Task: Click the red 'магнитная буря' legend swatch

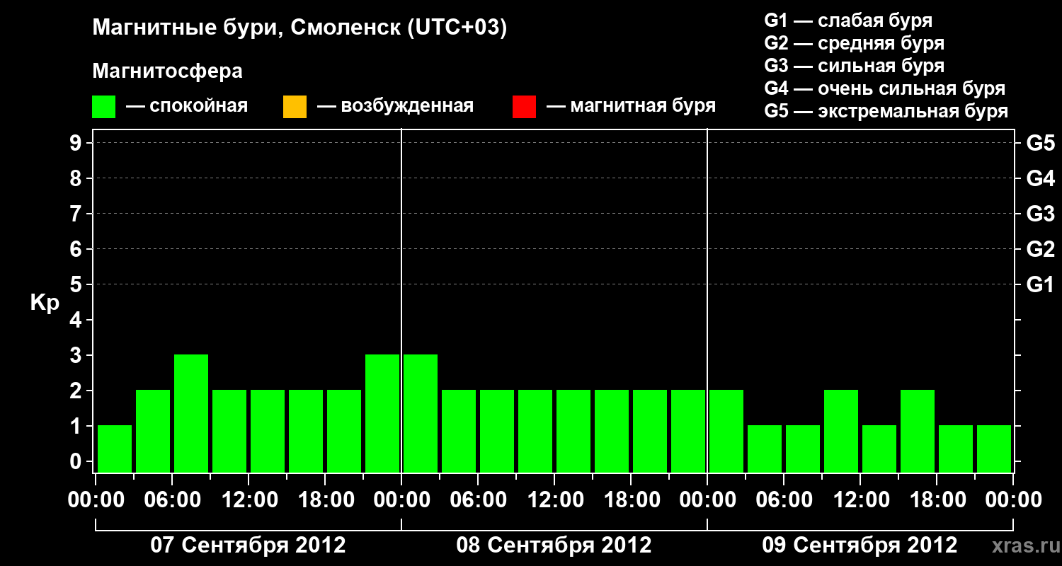Action: pyautogui.click(x=524, y=107)
